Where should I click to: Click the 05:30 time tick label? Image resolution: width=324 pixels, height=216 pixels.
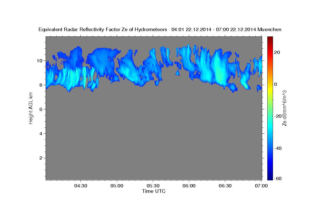[x=153, y=186]
